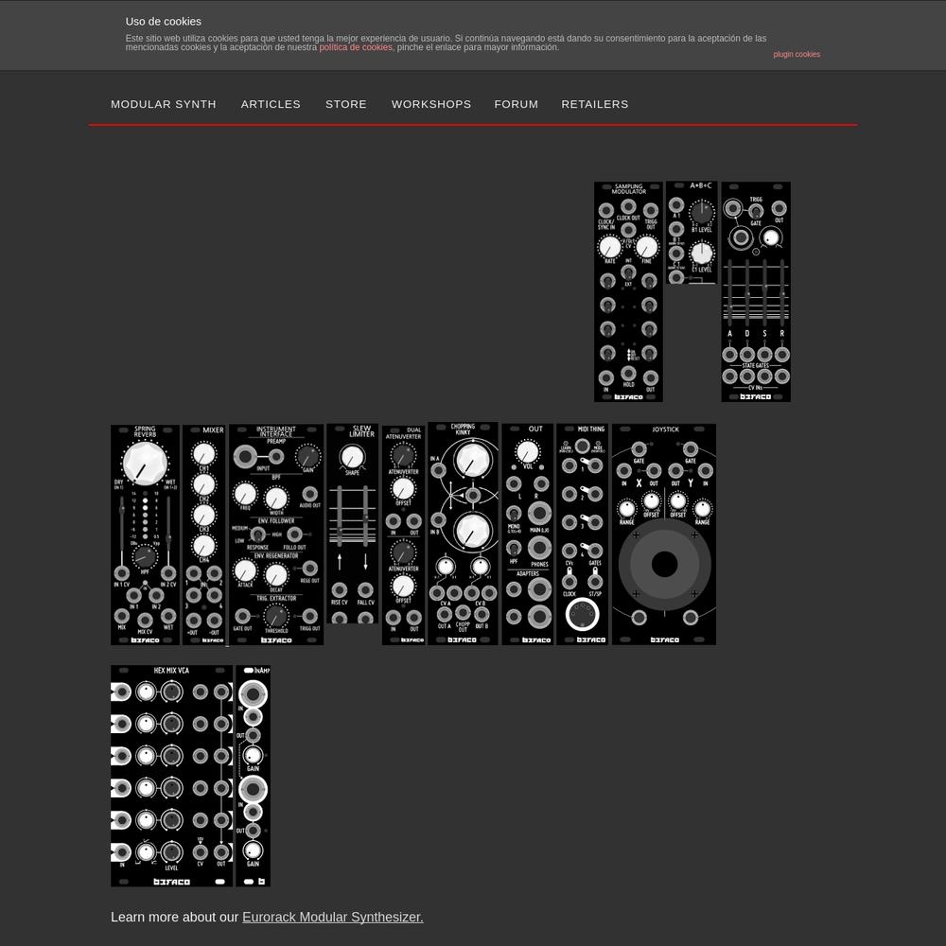The width and height of the screenshot is (946, 946).
Task: Select the Slew Limiter module image
Action: (352, 524)
